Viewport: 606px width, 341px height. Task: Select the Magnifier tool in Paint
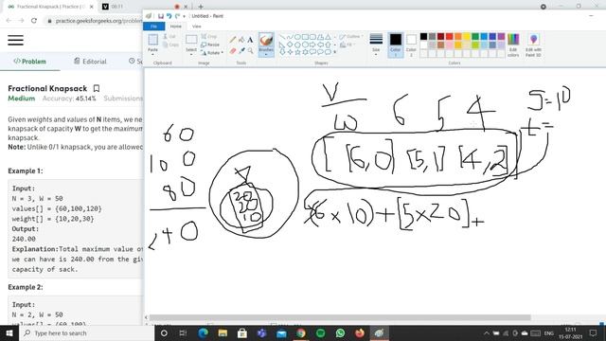pos(250,50)
